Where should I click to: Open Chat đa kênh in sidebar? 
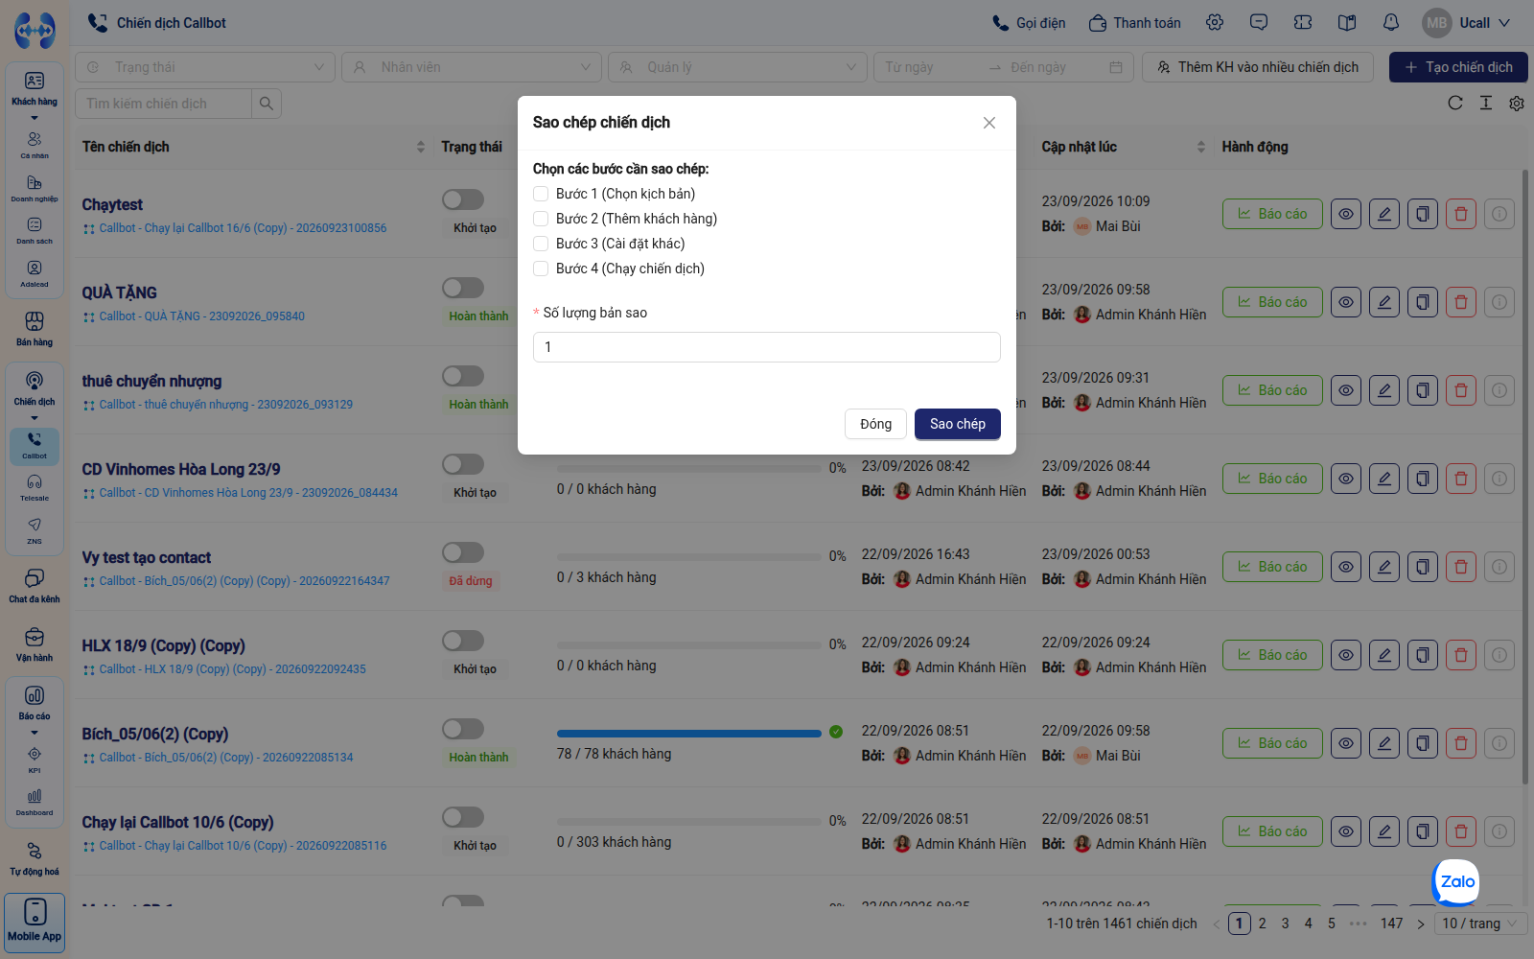pos(35,586)
